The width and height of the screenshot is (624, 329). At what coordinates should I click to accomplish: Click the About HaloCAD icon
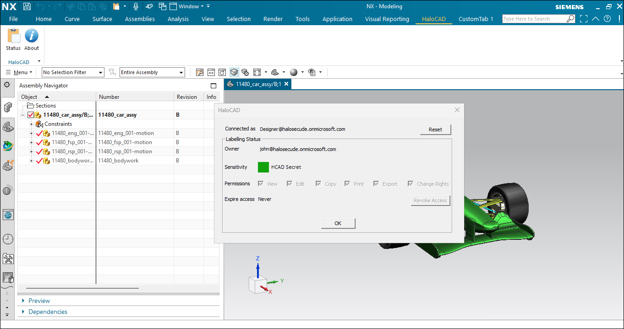(x=31, y=39)
